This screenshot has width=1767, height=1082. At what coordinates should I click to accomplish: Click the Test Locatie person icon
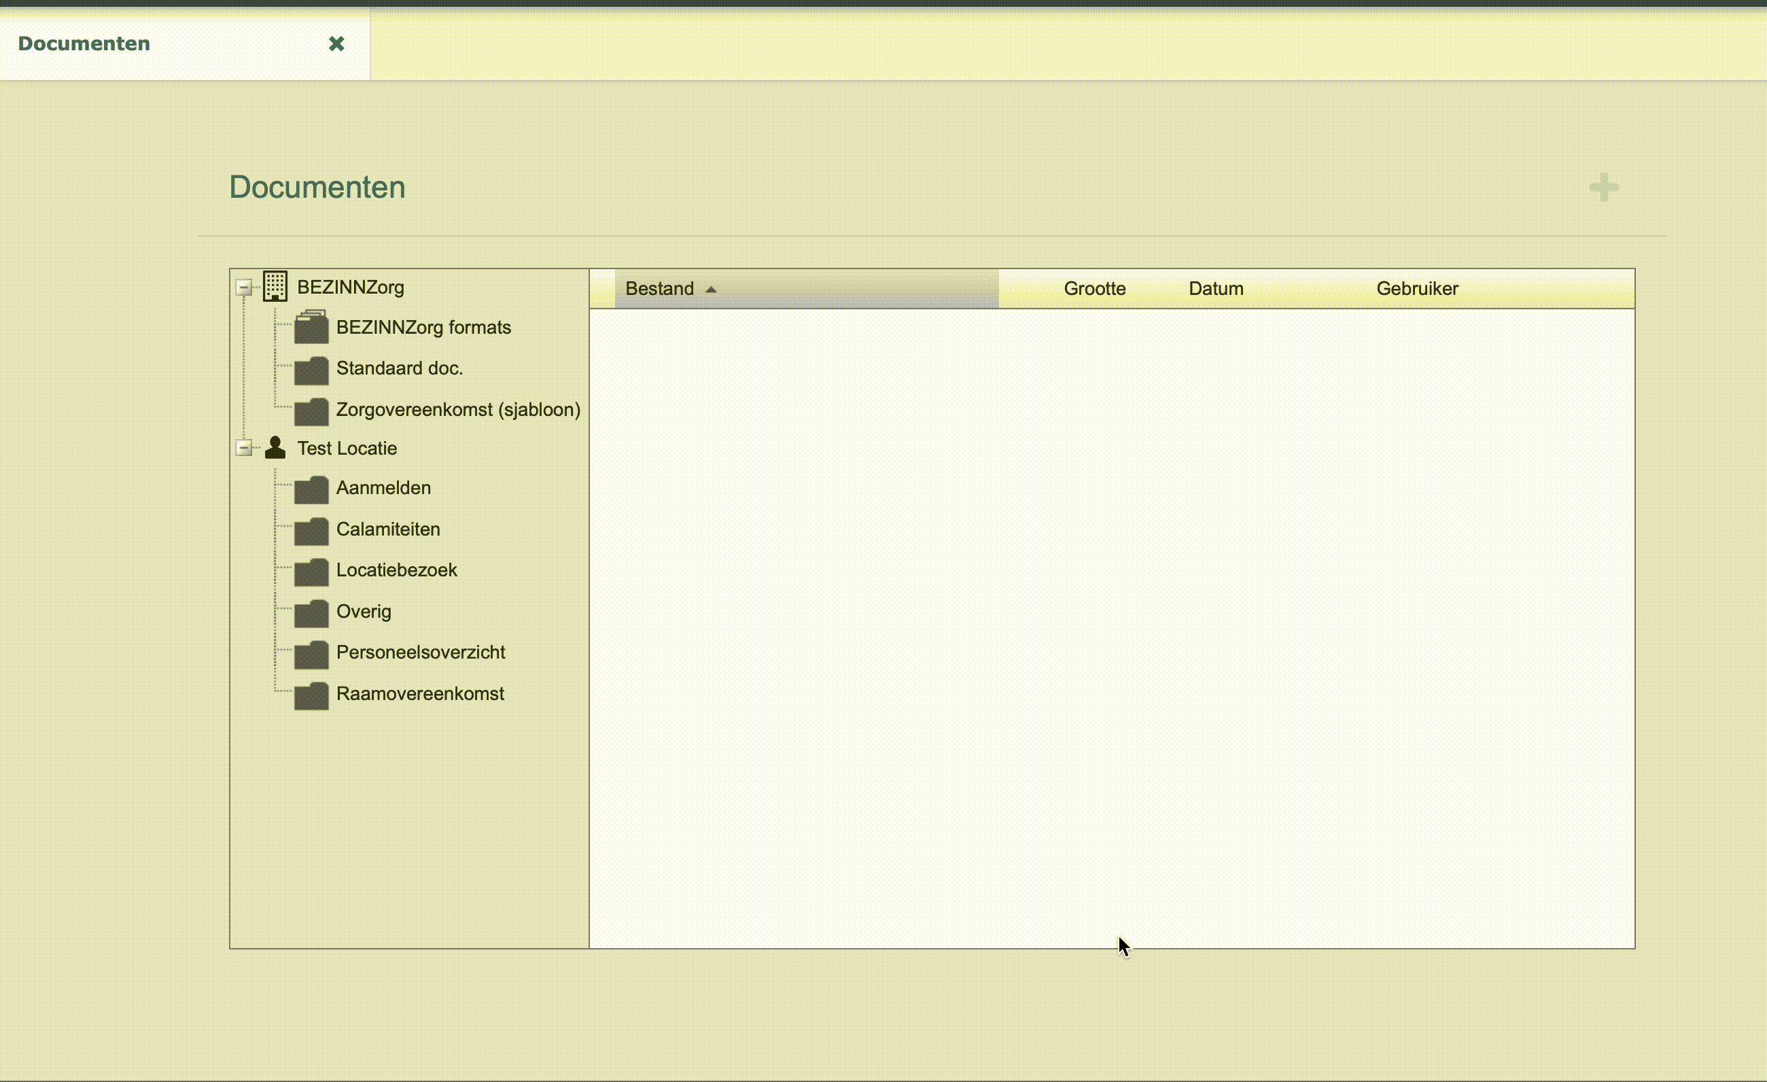275,447
